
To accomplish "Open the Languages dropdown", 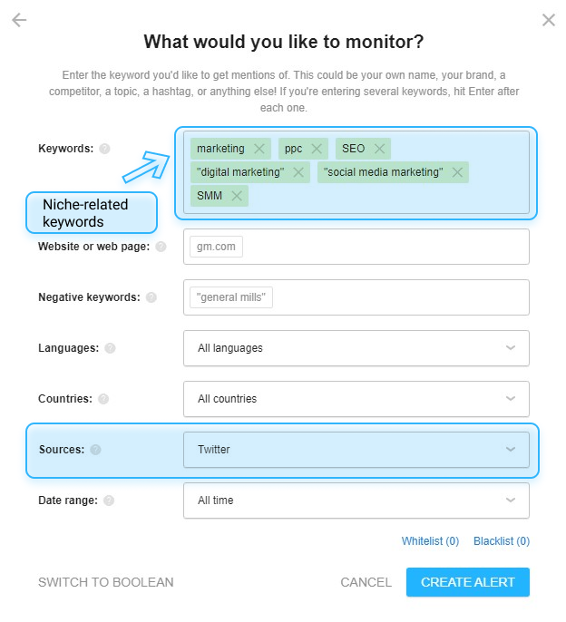I will click(356, 348).
